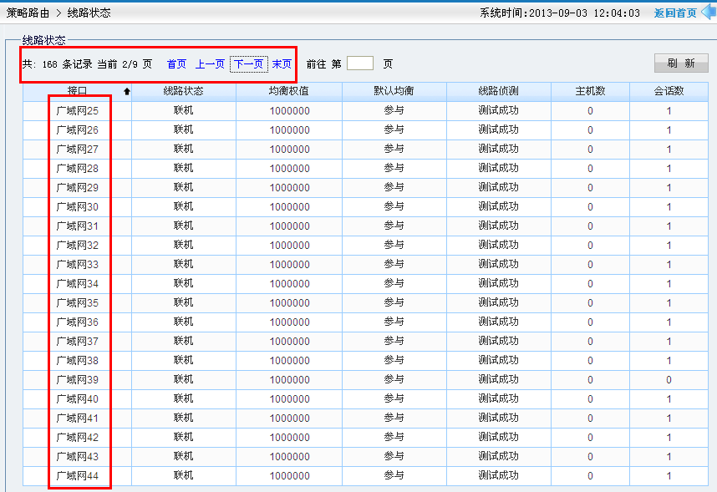717x492 pixels.
Task: Jump to 末页 last page
Action: coord(282,64)
